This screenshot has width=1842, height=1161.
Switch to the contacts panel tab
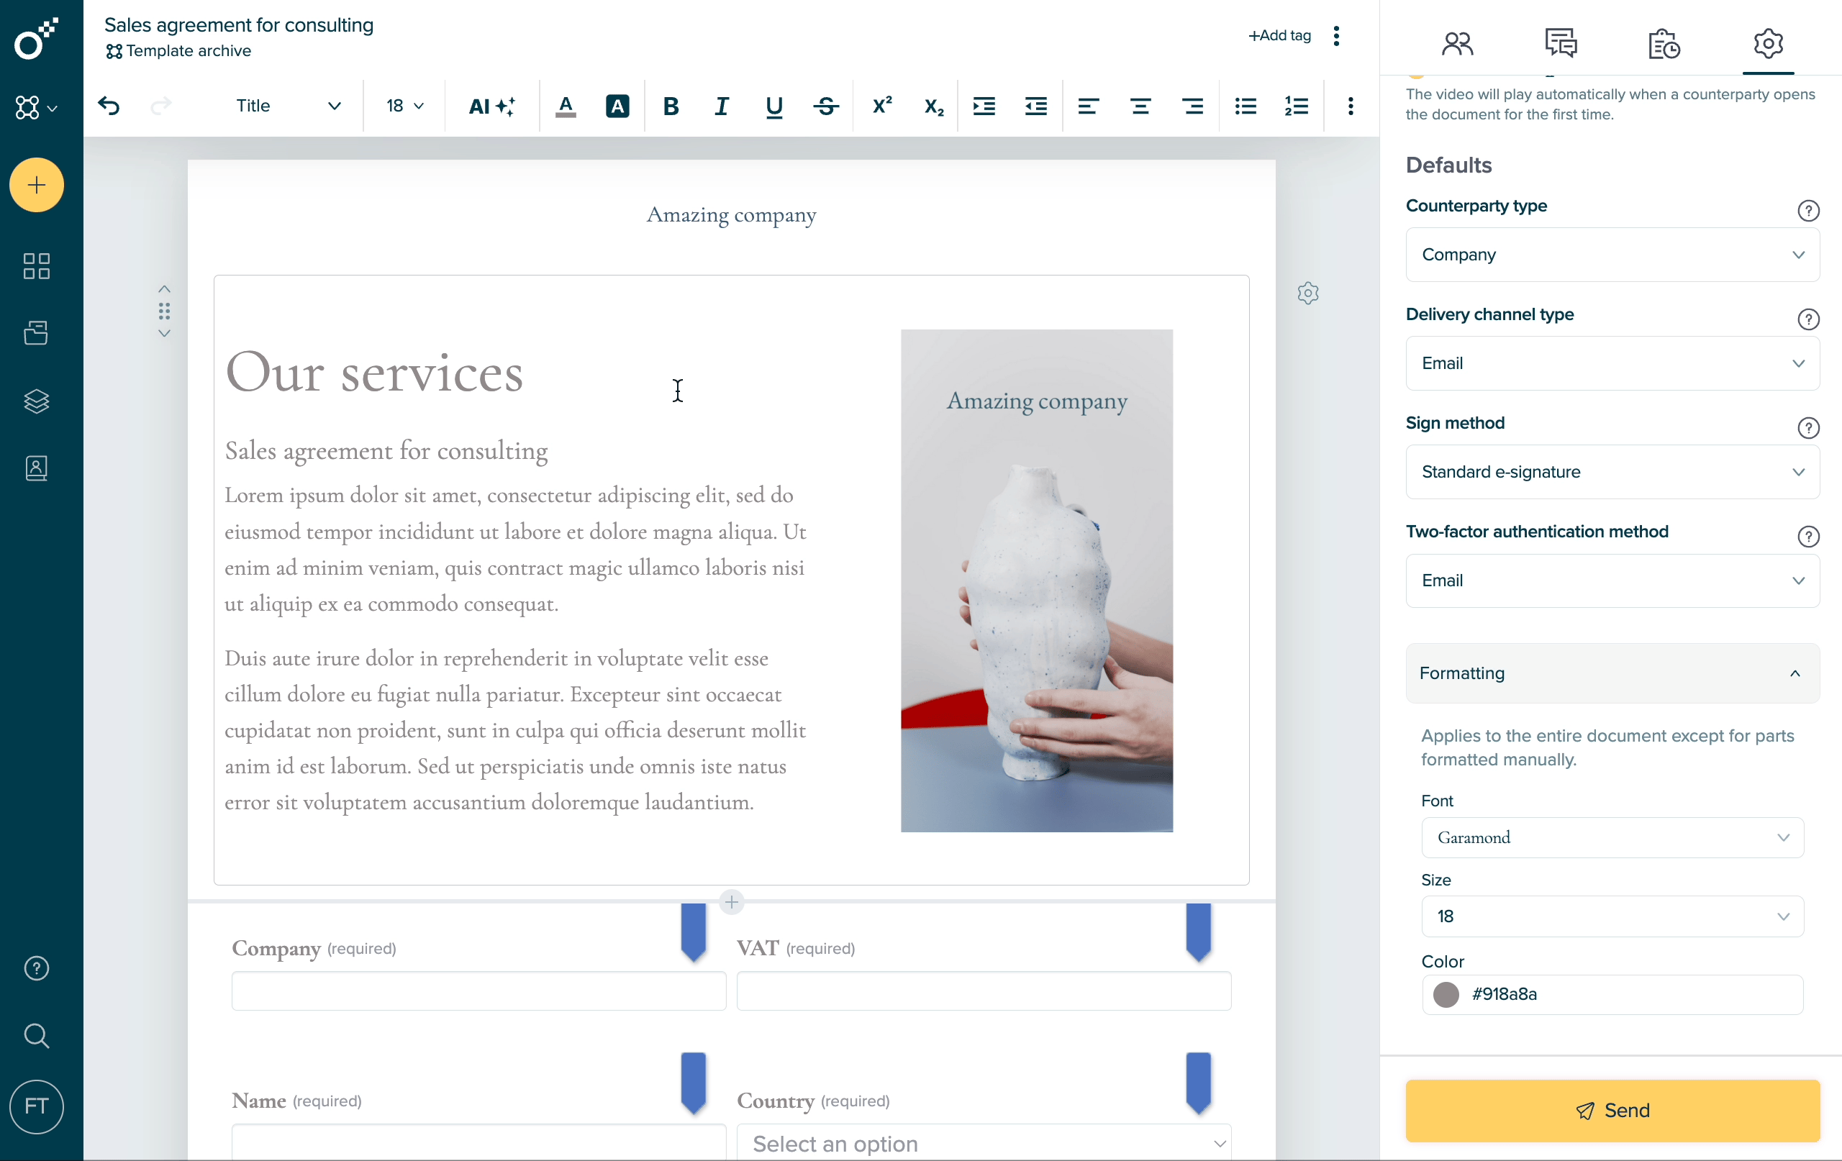coord(1456,43)
